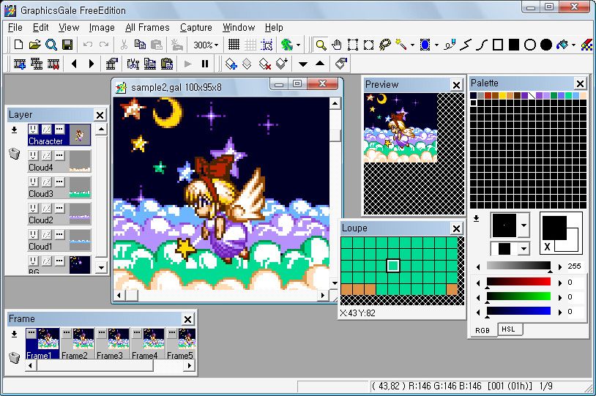Add a new layer with the layer-plus icon
The image size is (596, 396).
coord(231,64)
